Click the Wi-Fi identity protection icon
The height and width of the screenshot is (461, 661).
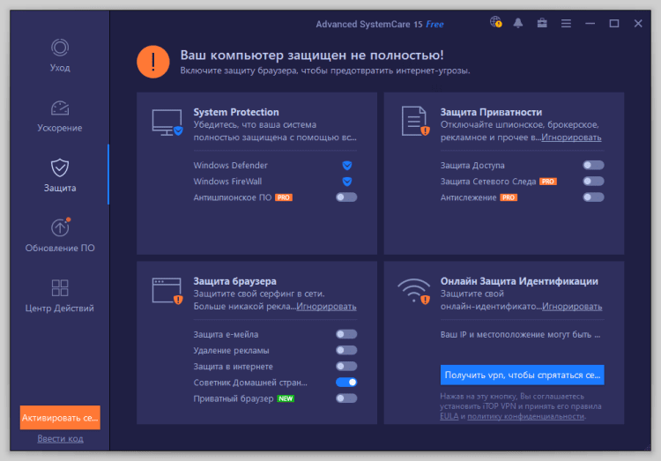[x=414, y=291]
